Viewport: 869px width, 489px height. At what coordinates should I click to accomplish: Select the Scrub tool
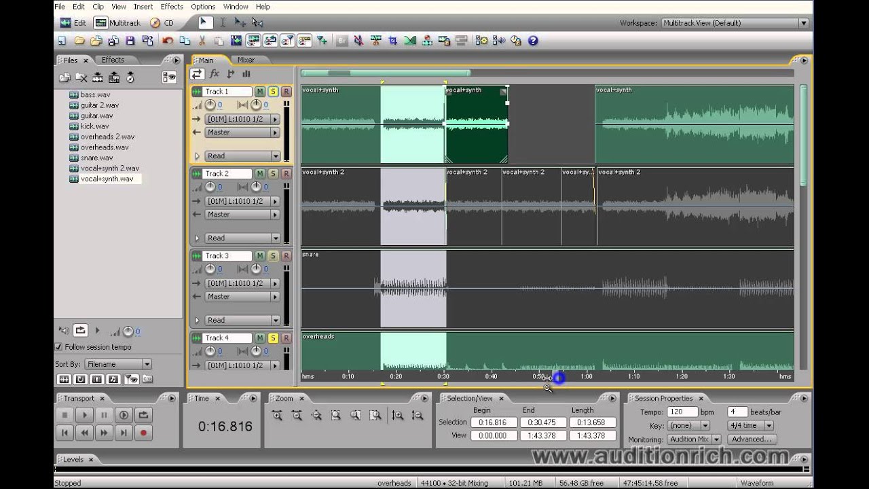pyautogui.click(x=257, y=22)
